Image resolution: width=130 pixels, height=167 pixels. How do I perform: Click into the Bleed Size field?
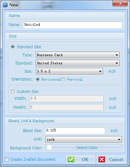tap(75, 130)
